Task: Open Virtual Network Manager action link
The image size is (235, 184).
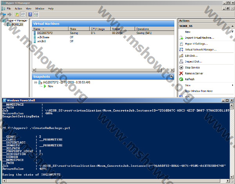Action: pos(201,50)
